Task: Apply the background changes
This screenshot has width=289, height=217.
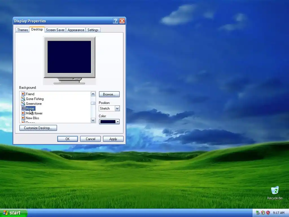Action: pyautogui.click(x=113, y=139)
